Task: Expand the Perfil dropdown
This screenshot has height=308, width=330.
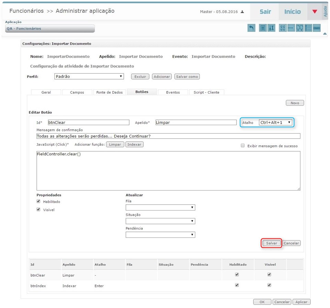Action: 89,76
